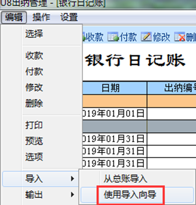Select the 2019年01月01日 date cell
The width and height of the screenshot is (196, 205).
(115, 114)
